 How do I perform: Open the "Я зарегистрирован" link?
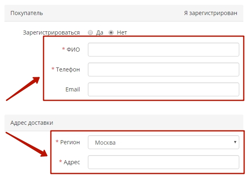(x=210, y=13)
